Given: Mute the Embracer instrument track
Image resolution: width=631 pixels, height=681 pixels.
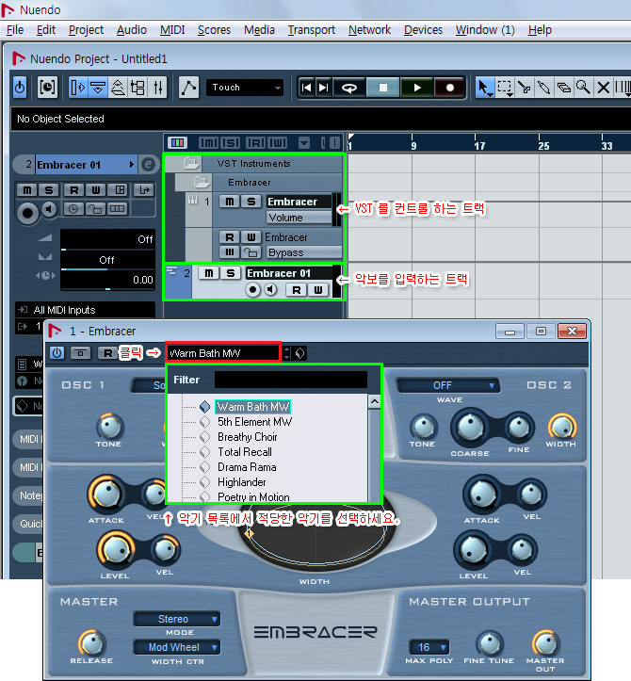Looking at the screenshot, I should click(x=229, y=202).
